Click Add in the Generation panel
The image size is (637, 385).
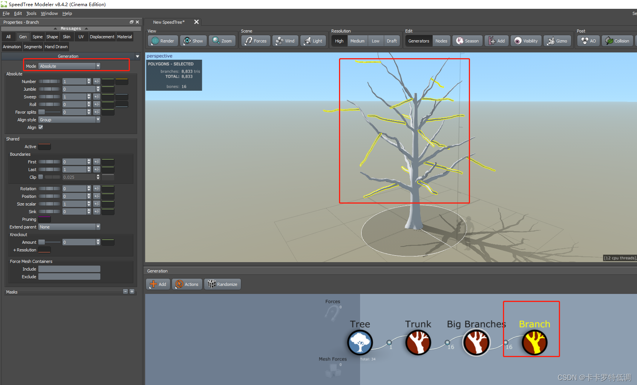pos(158,284)
